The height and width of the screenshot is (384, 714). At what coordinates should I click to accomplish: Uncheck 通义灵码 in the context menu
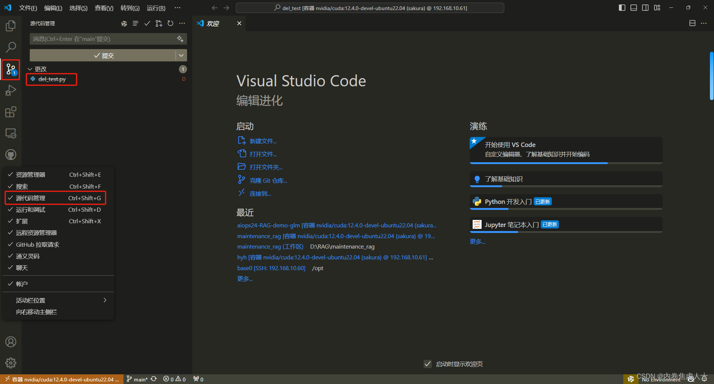pyautogui.click(x=58, y=256)
